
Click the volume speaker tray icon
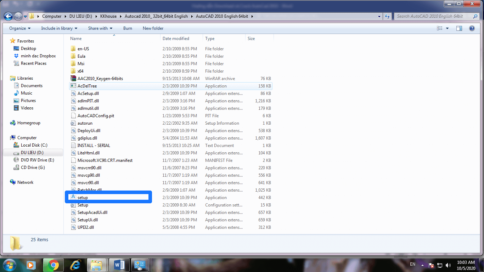point(448,265)
